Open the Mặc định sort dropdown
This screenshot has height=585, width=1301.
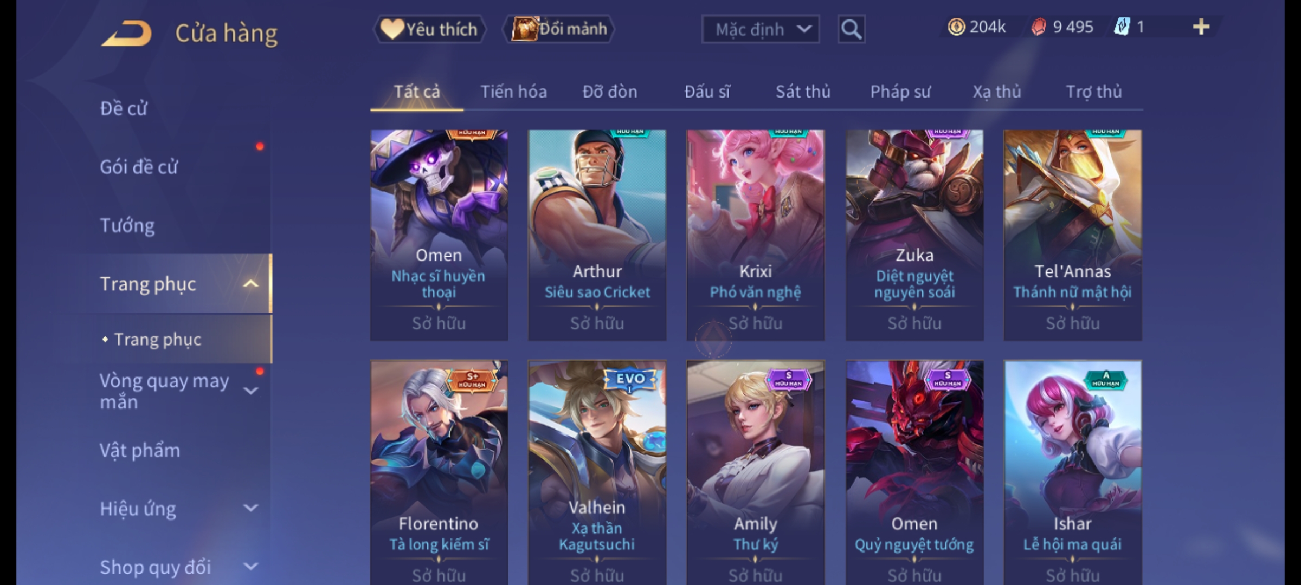click(x=760, y=29)
